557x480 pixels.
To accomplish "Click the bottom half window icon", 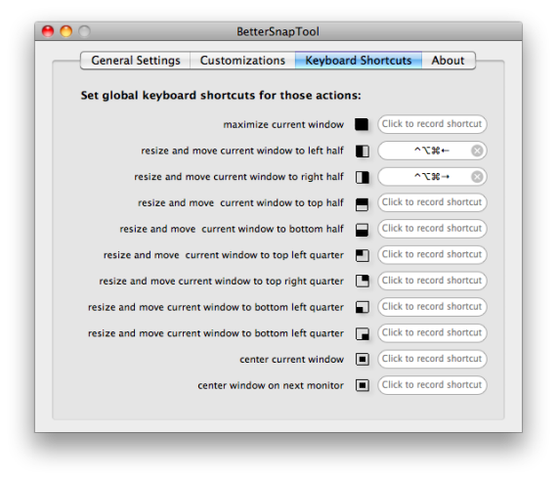I will click(x=362, y=230).
